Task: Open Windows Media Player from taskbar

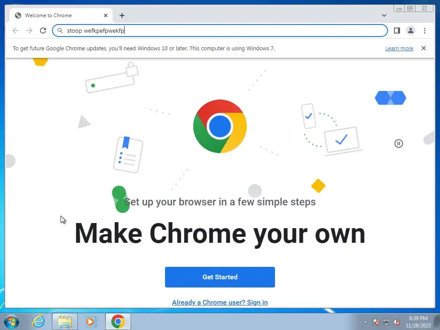Action: click(91, 321)
